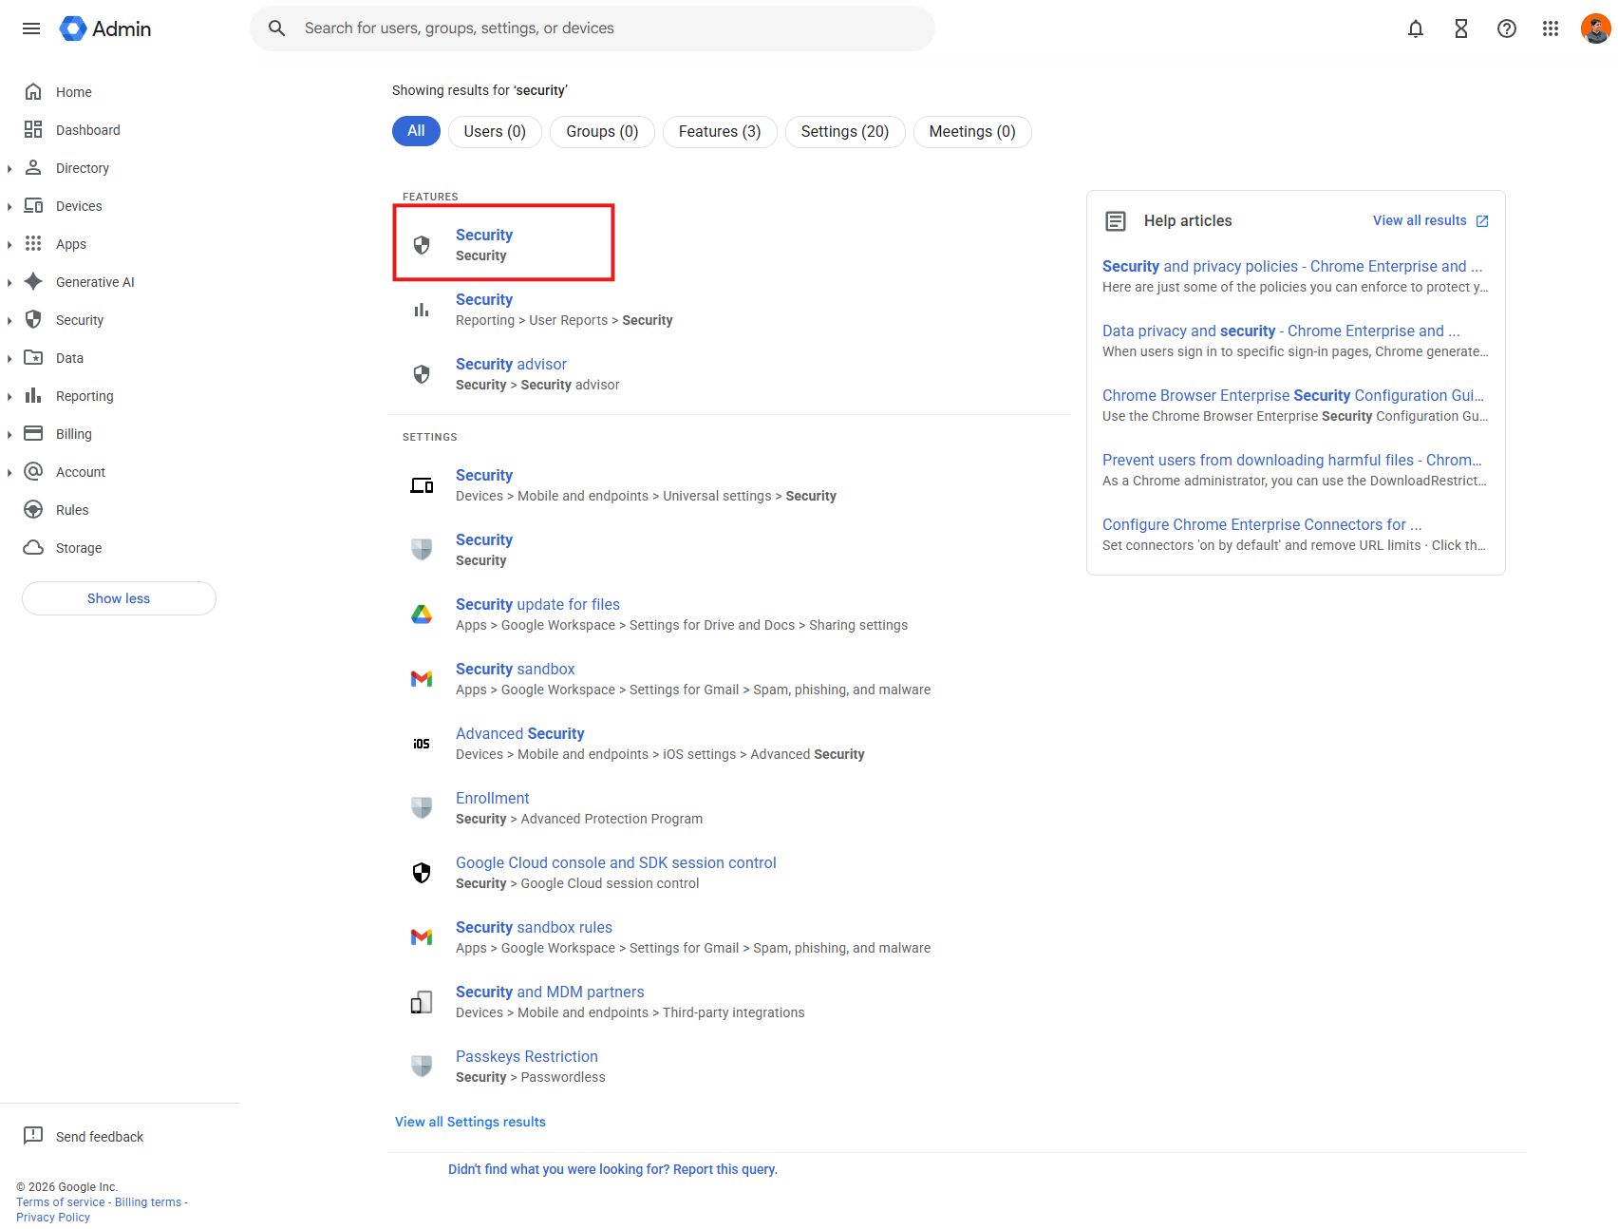Expand the Reporting section arrow
1618x1229 pixels.
(x=9, y=397)
